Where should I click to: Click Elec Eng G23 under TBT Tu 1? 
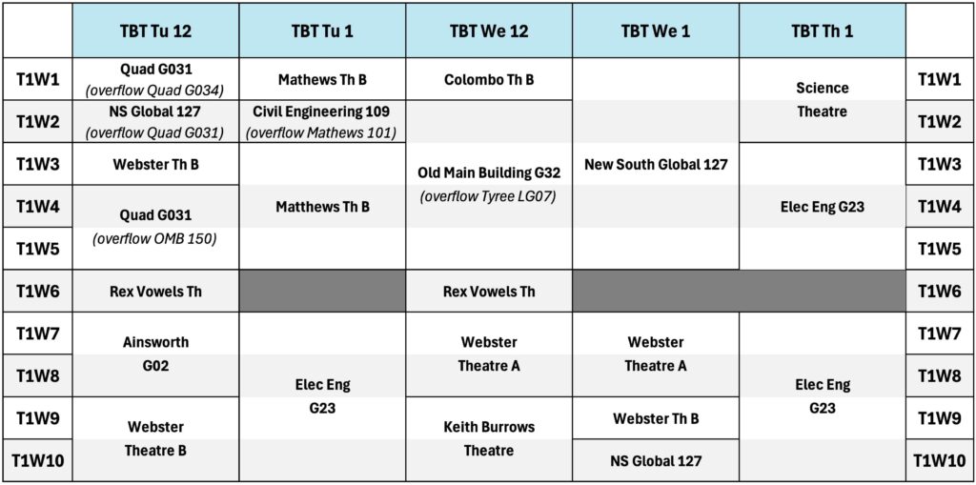point(322,396)
